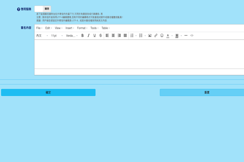Open the 11pt font size dropdown
Viewport: 244px width, 162px height.
[57, 36]
